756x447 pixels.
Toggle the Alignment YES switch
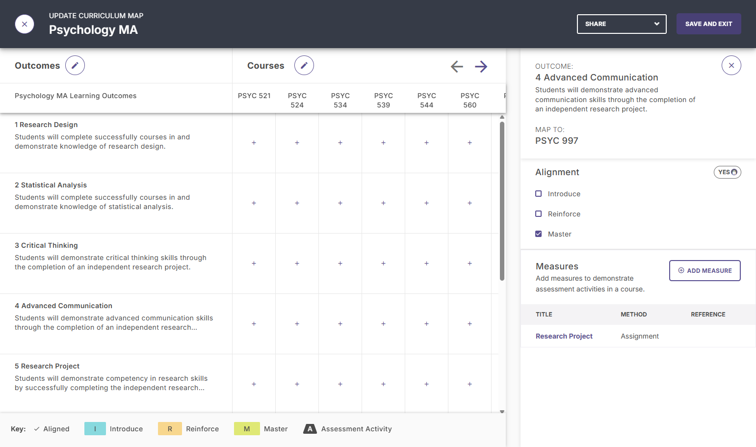728,172
